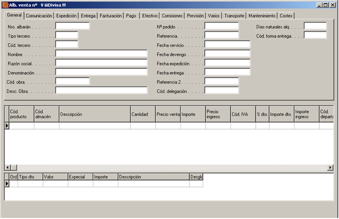The height and width of the screenshot is (219, 339).
Task: Click the Nro. albarán input field
Action: pyautogui.click(x=72, y=26)
